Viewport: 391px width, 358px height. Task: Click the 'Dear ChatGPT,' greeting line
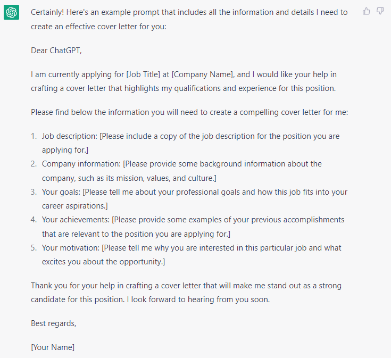[56, 51]
